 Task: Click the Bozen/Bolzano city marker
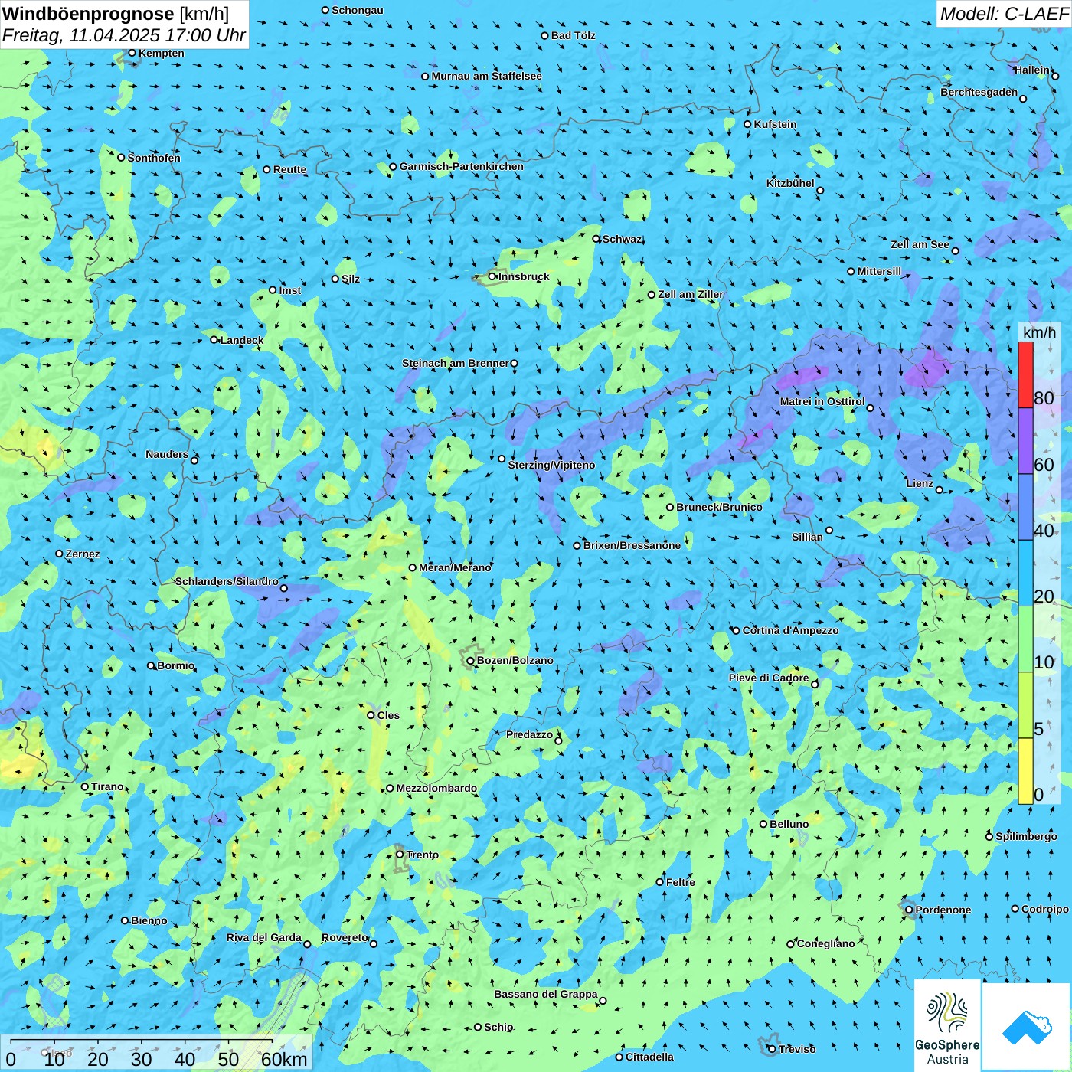(471, 660)
